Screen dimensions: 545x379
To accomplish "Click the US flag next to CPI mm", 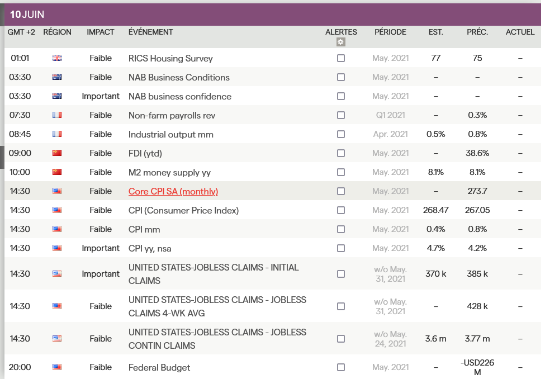I will point(57,229).
